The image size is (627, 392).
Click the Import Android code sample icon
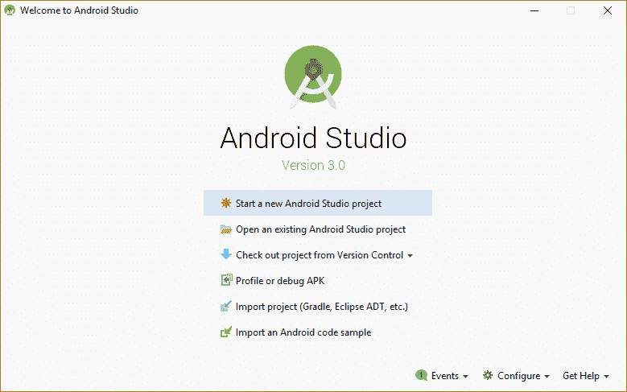pyautogui.click(x=226, y=332)
